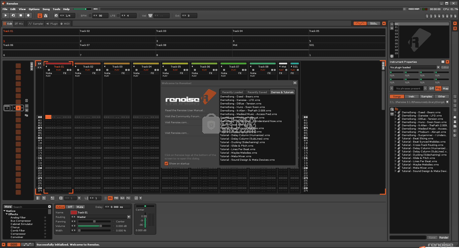Click the device Search field
The height and width of the screenshot is (248, 459).
pos(30,207)
